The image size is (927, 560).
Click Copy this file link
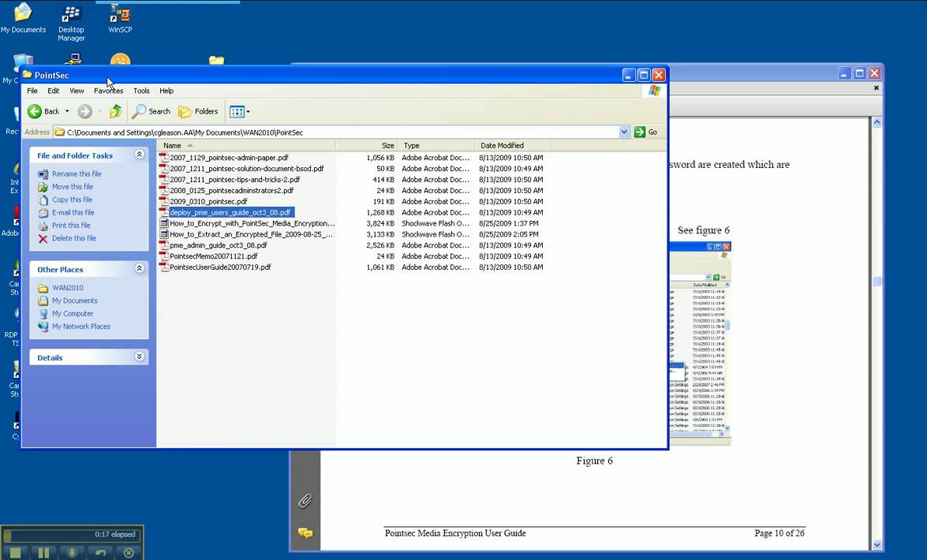tap(72, 200)
